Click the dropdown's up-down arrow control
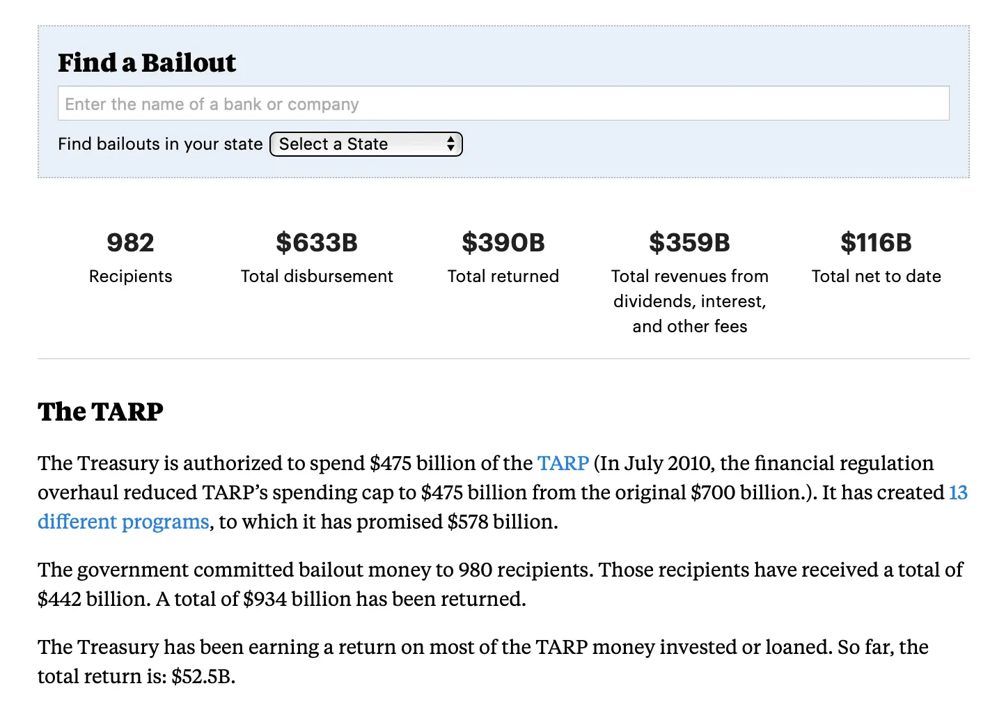Viewport: 990px width, 702px height. [451, 144]
